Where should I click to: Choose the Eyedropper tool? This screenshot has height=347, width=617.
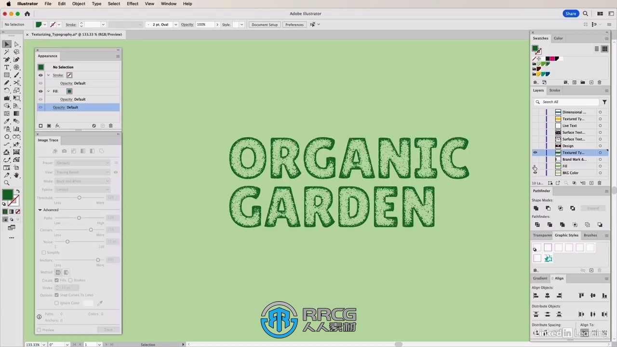[7, 121]
